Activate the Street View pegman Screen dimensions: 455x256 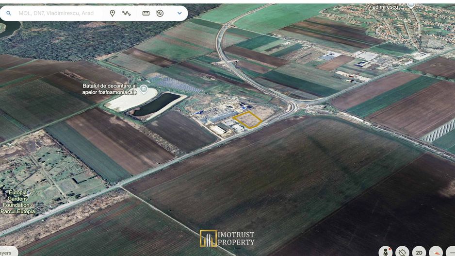[386, 252]
